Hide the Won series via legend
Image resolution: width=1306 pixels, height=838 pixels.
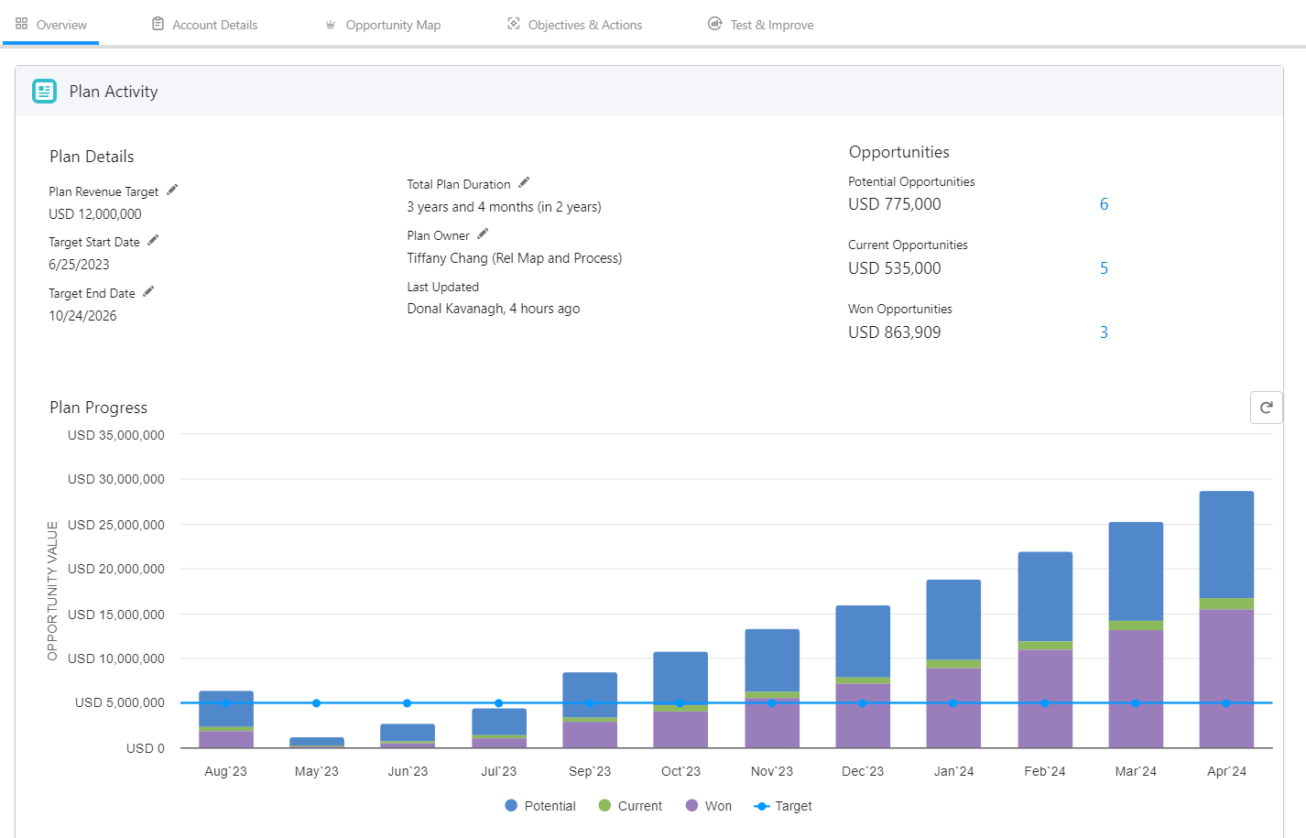click(x=709, y=806)
